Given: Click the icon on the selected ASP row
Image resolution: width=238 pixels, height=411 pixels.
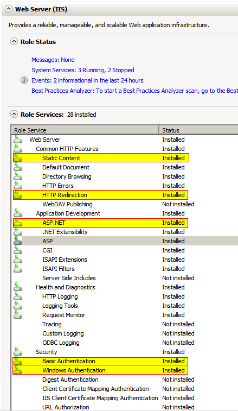Looking at the screenshot, I should coord(18,241).
